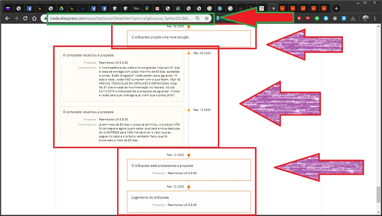
Task: Click the forward navigation arrow
Action: pos(16,18)
